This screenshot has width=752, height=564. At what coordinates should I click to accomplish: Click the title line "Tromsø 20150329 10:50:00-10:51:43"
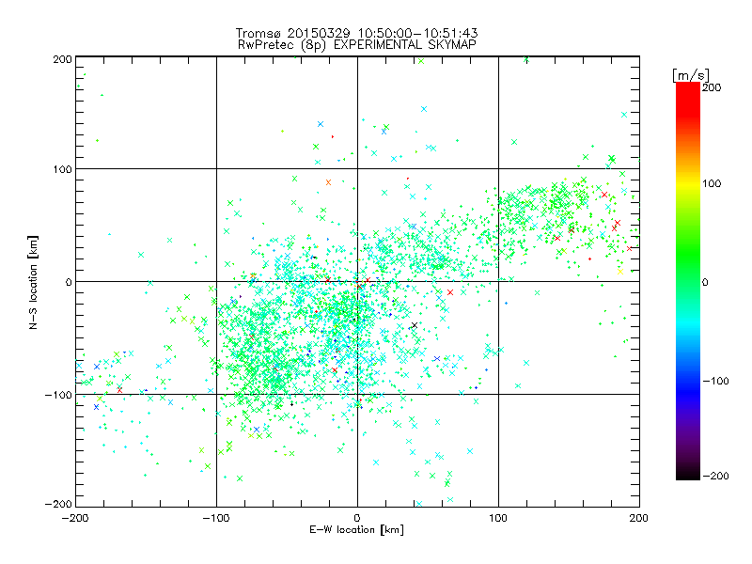357,33
